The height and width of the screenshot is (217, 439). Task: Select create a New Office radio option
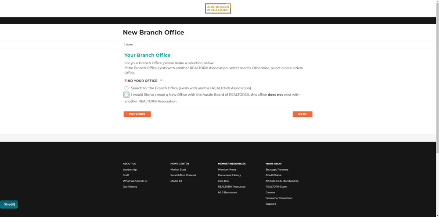coord(126,95)
